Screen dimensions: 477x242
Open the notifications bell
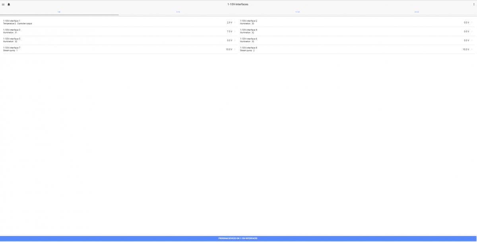(9, 4)
